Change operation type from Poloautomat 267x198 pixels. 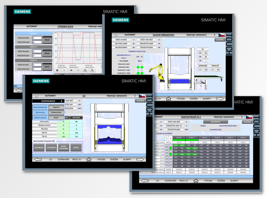56,112
